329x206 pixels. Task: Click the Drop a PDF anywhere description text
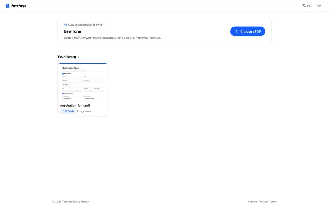click(112, 38)
